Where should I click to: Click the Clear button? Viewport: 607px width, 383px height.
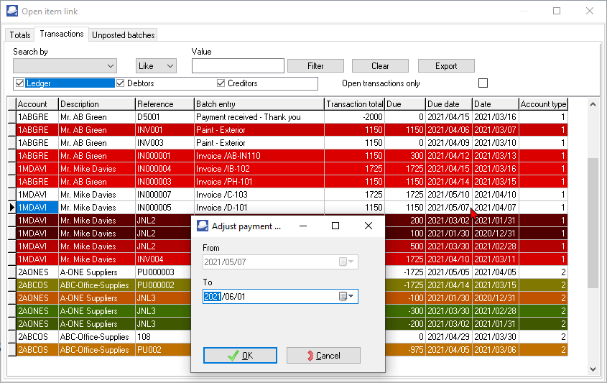(x=380, y=66)
